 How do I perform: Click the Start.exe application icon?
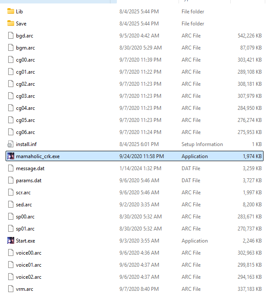click(x=11, y=241)
